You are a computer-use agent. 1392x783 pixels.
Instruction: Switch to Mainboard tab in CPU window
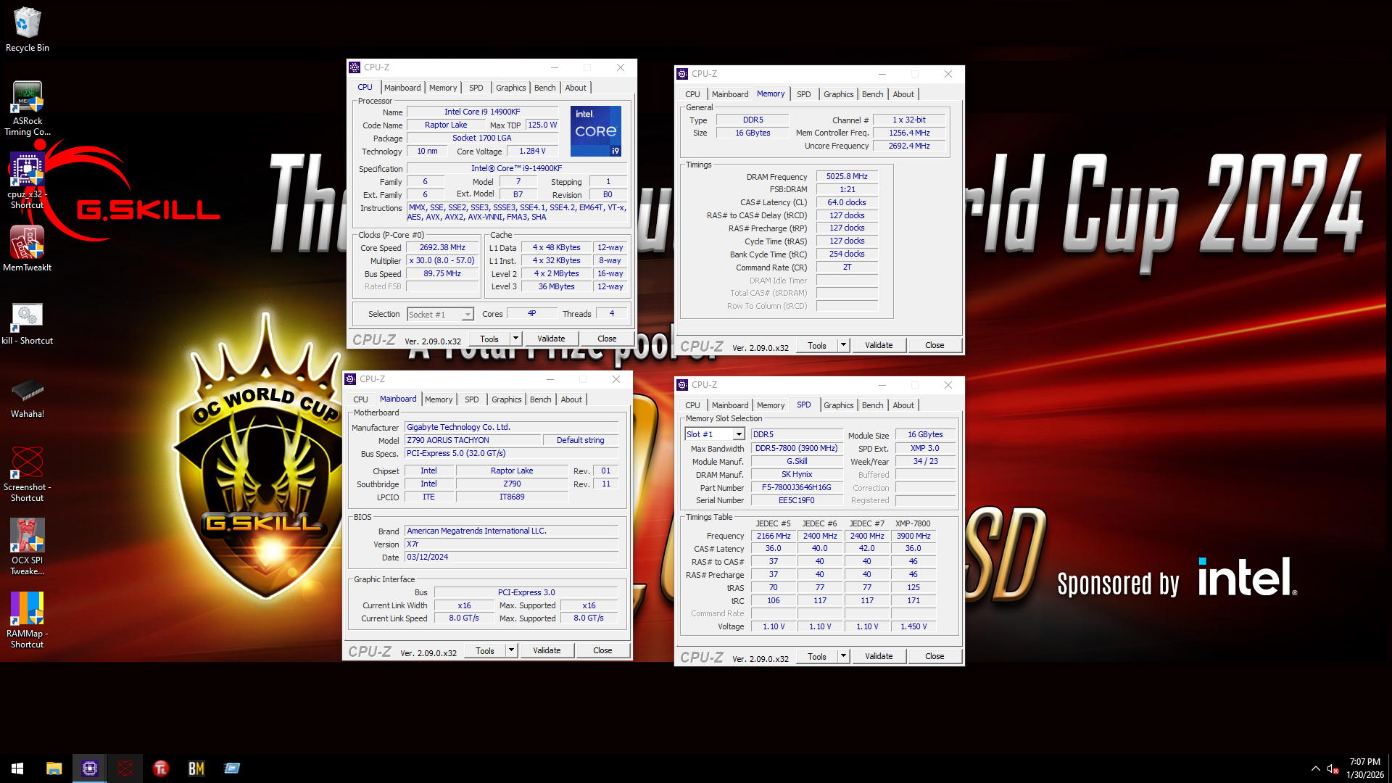402,88
